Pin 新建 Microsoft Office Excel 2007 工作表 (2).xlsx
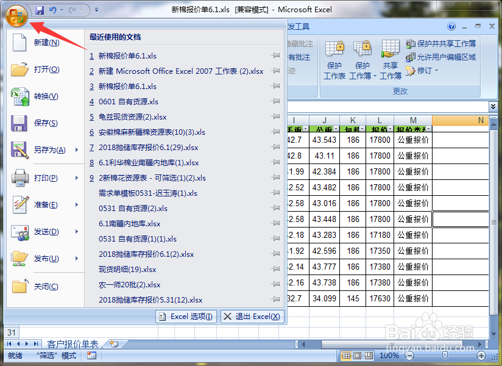This screenshot has height=366, width=502. pyautogui.click(x=275, y=71)
